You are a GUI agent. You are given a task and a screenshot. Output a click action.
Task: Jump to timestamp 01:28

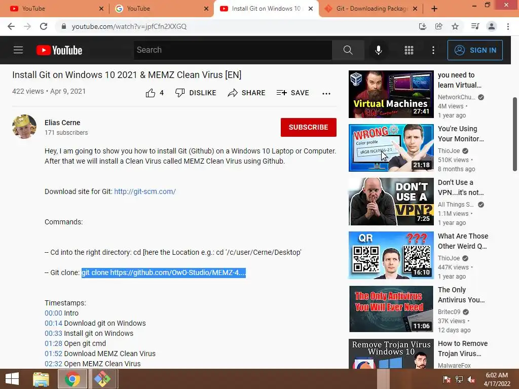53,343
